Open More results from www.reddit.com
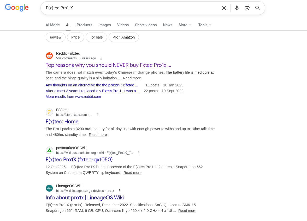The image size is (307, 221). pos(73,97)
